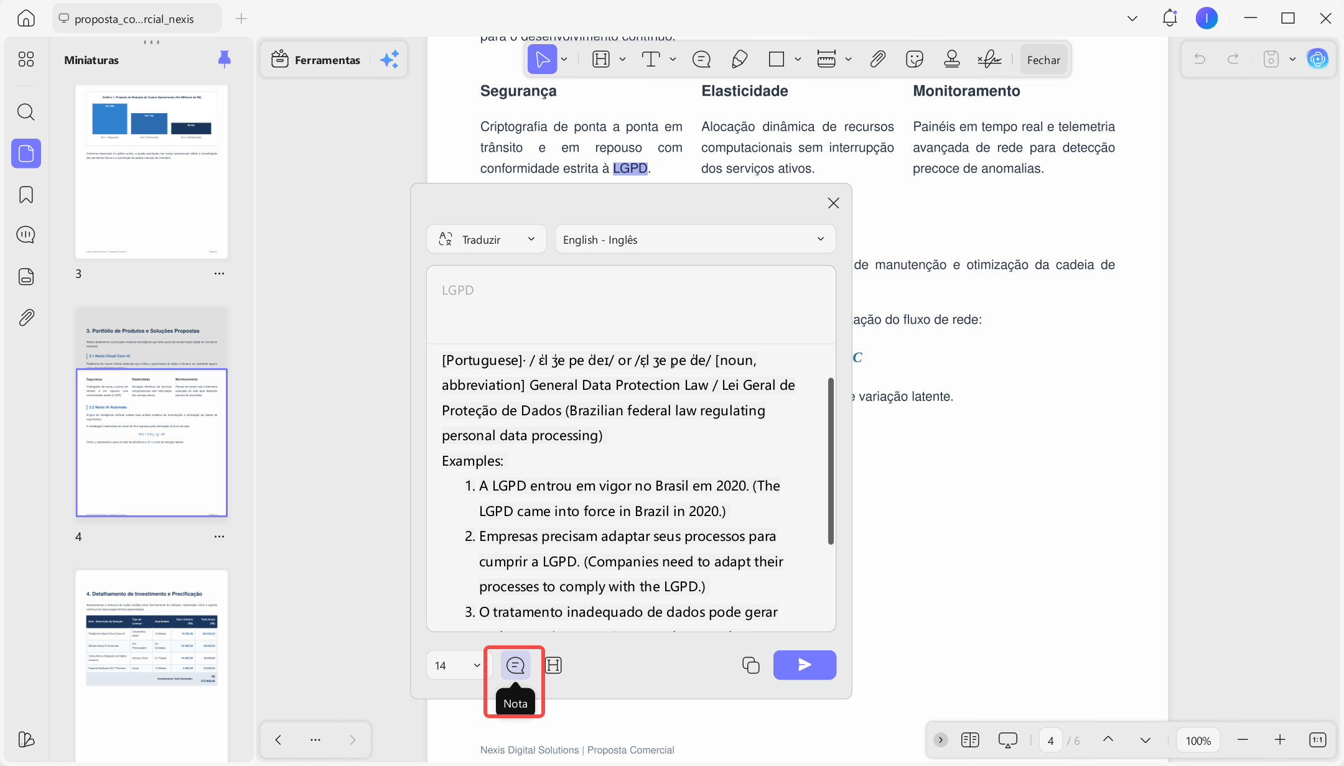Open the form fields panel icon
Viewport: 1344px width, 766px height.
coord(26,277)
